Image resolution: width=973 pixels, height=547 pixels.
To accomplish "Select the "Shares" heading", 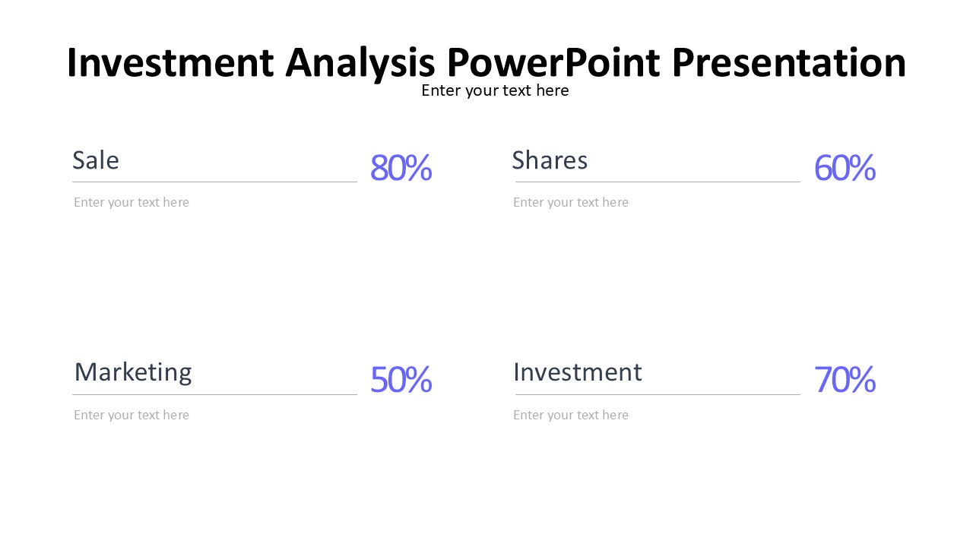I will [550, 160].
